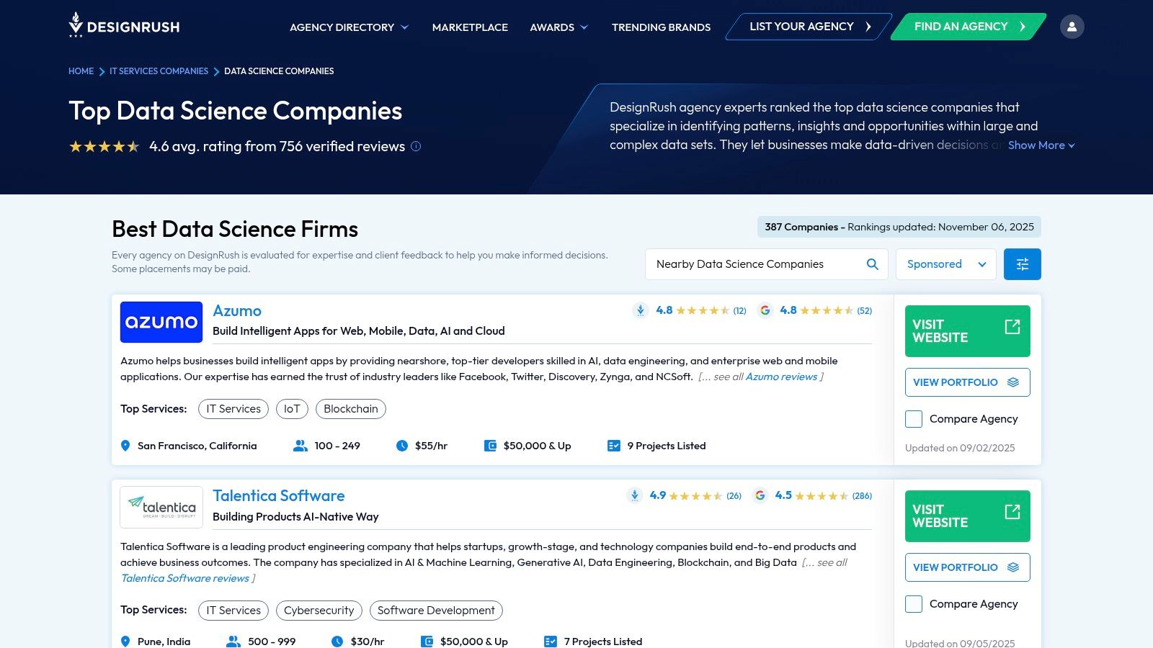Screen dimensions: 1153x648
Task: Click 'Pune, India' location text
Action: tap(164, 642)
